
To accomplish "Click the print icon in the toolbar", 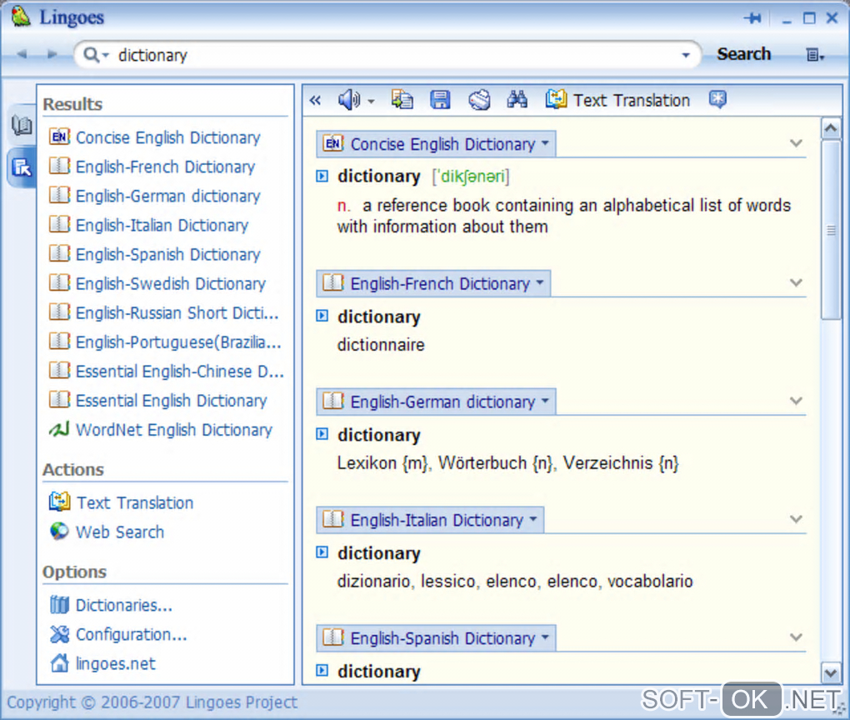I will tap(479, 100).
